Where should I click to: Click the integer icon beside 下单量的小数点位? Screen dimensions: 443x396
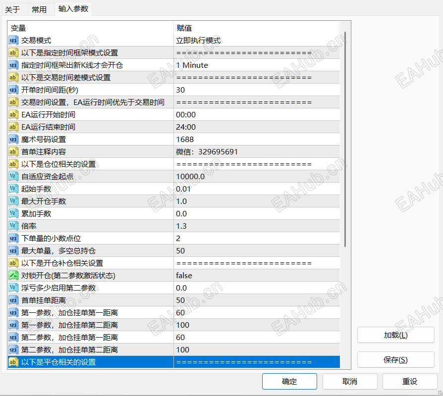[x=13, y=238]
